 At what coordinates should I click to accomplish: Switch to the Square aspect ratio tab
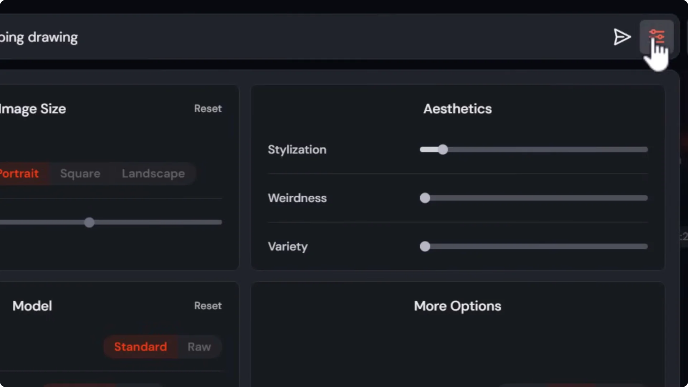pyautogui.click(x=80, y=173)
